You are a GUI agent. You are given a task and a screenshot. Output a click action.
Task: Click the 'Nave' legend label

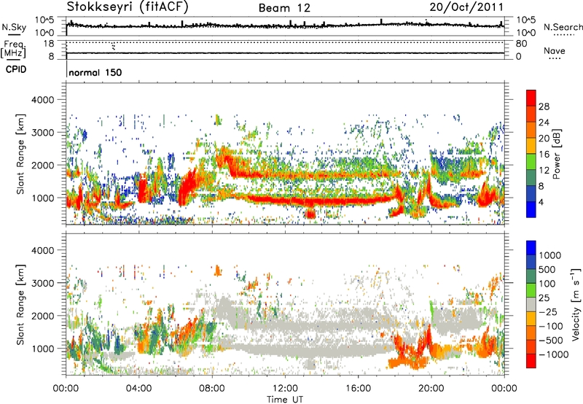(555, 50)
